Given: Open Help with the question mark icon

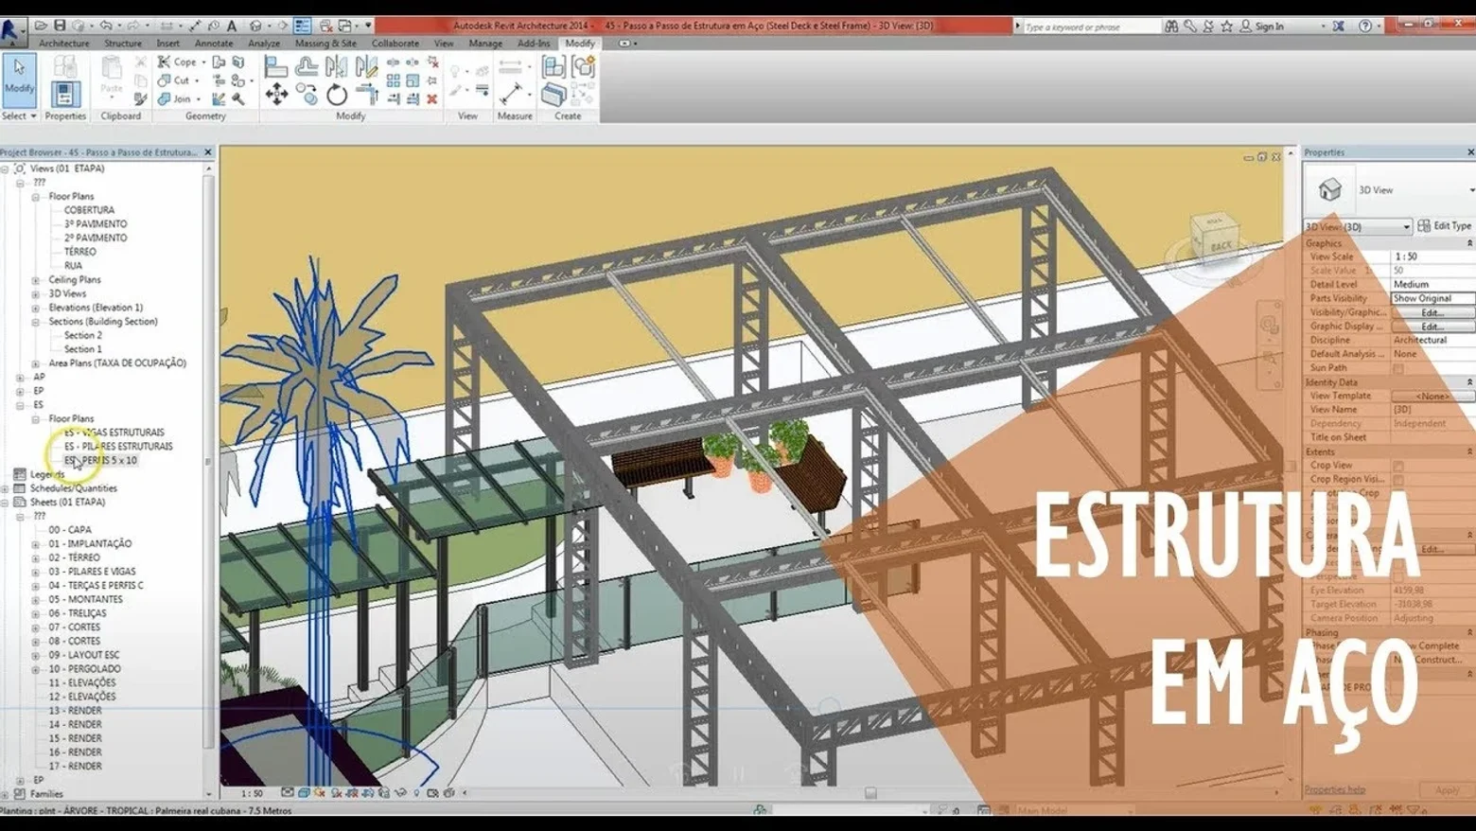Looking at the screenshot, I should pyautogui.click(x=1365, y=26).
